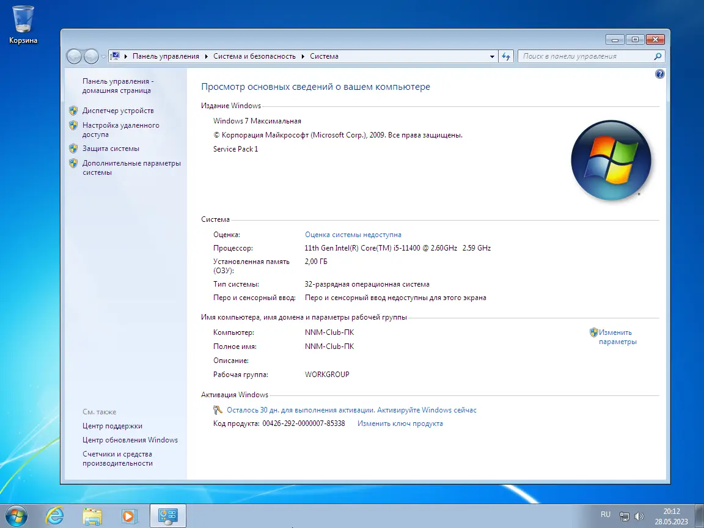Open the volume control in system tray

pyautogui.click(x=640, y=515)
